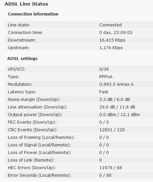The height and width of the screenshot is (182, 153).
Task: Click the HEC Errors 11978 / 68 value
Action: [111, 168]
